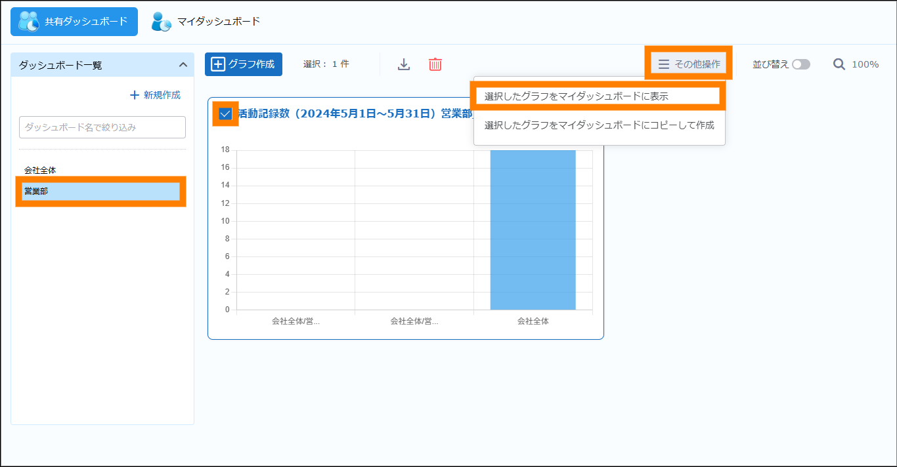This screenshot has width=897, height=467.
Task: Click the red trash delete icon
Action: (x=435, y=64)
